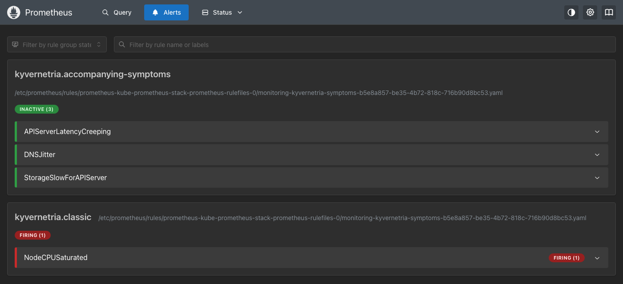Click the bell icon on the Alerts tab
Screen dimensions: 623x284
pos(155,12)
